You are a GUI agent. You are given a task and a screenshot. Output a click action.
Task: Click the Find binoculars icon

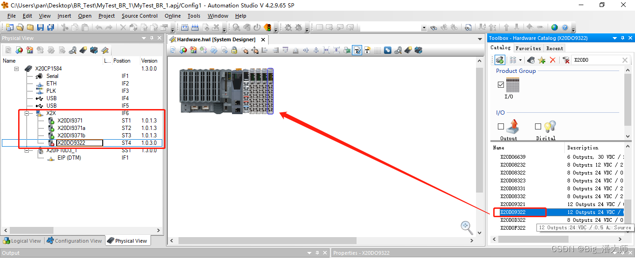(434, 27)
